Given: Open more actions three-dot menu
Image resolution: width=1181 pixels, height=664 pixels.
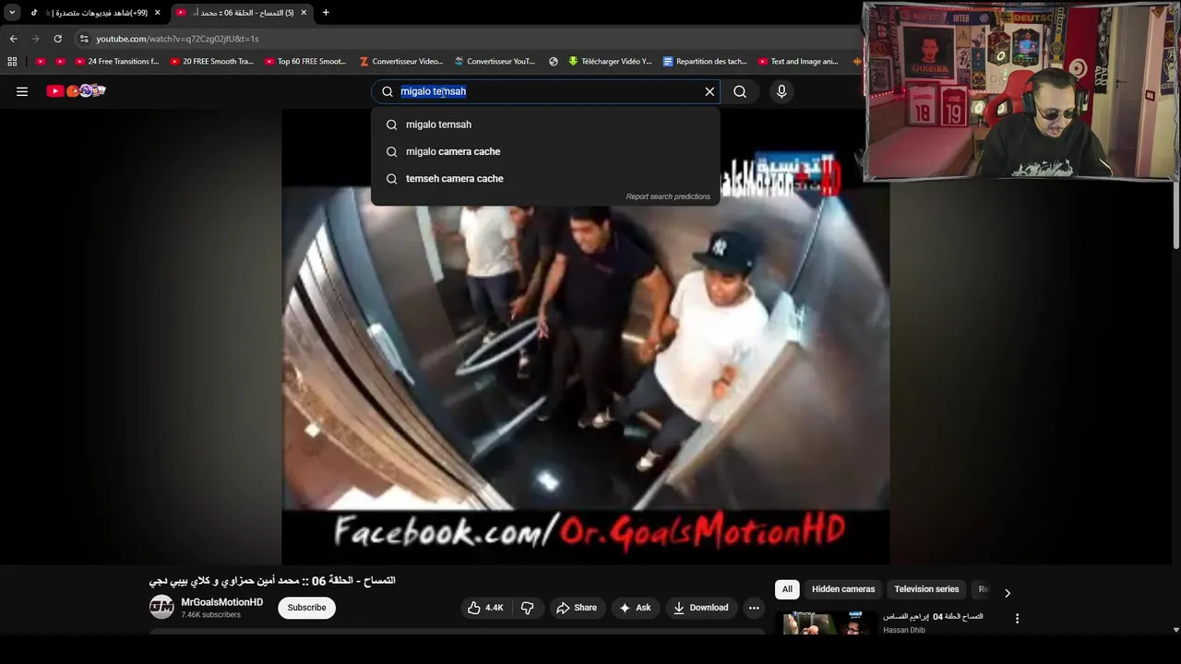Looking at the screenshot, I should click(754, 608).
